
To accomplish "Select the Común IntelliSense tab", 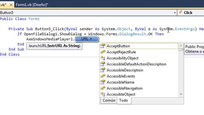I will pyautogui.click(x=109, y=100).
